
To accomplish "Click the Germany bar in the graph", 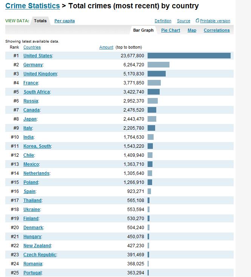I will pyautogui.click(x=159, y=65).
